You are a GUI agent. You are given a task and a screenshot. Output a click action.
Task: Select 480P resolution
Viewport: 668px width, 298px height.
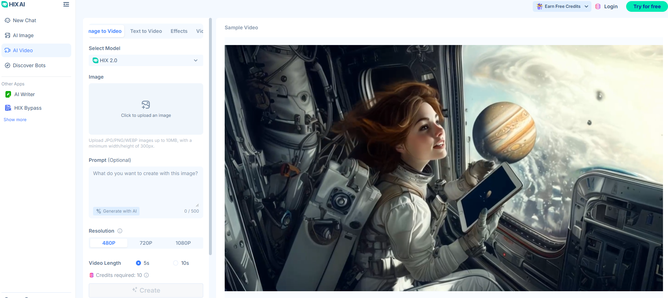[x=109, y=243]
